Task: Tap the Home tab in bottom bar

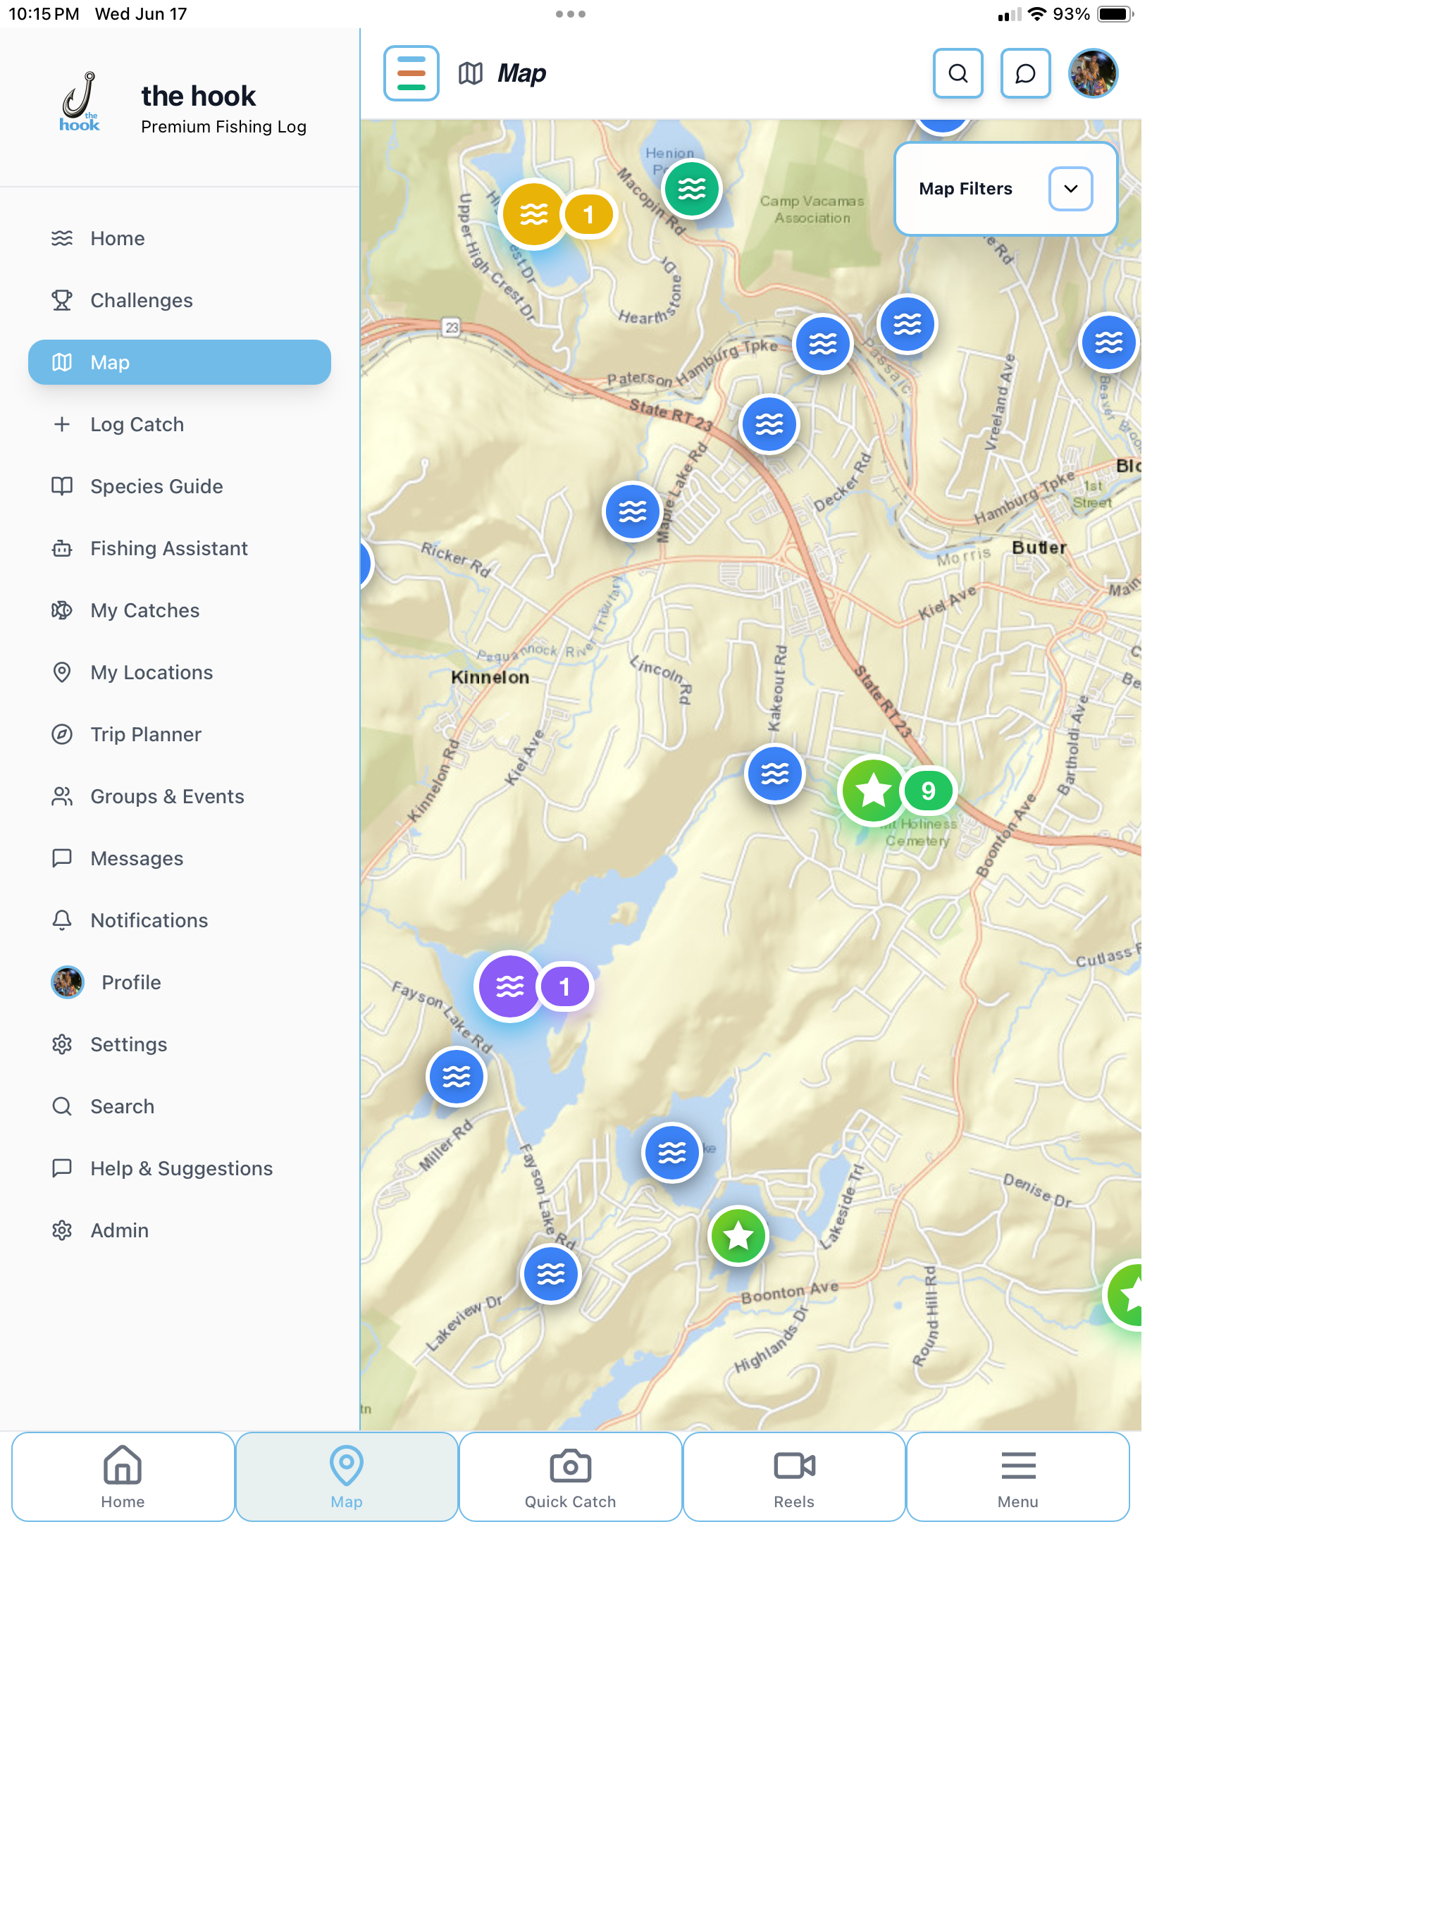Action: tap(123, 1477)
